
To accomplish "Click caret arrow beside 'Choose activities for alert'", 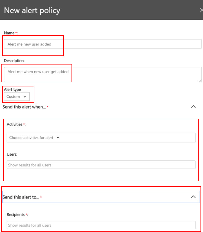I will coord(58,138).
